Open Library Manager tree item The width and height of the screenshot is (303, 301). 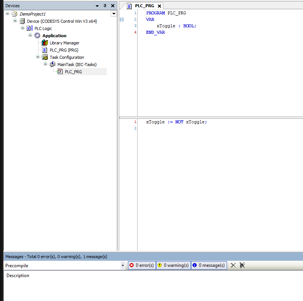point(65,43)
